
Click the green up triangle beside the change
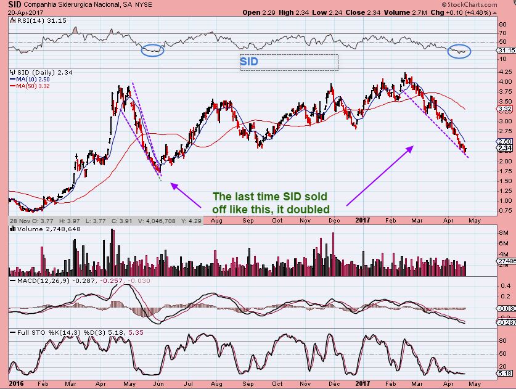click(x=494, y=13)
